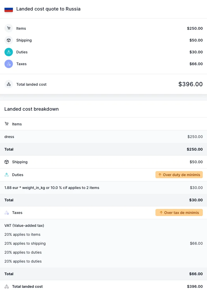Screen dimensions: 207x292
Task: Click the cart icon in Items breakdown section
Action: coord(7,124)
